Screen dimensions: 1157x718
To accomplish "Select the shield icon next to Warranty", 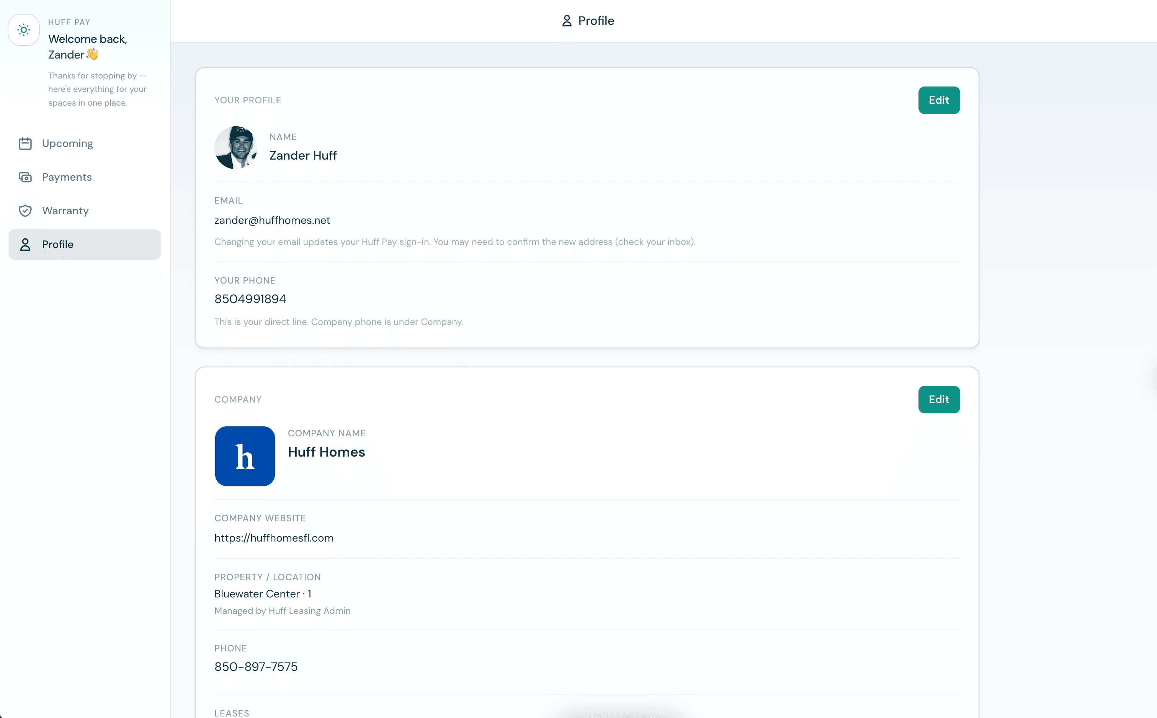I will (x=25, y=211).
